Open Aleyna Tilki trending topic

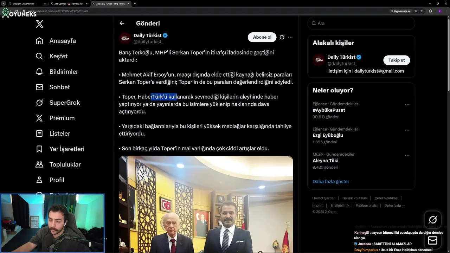point(325,161)
